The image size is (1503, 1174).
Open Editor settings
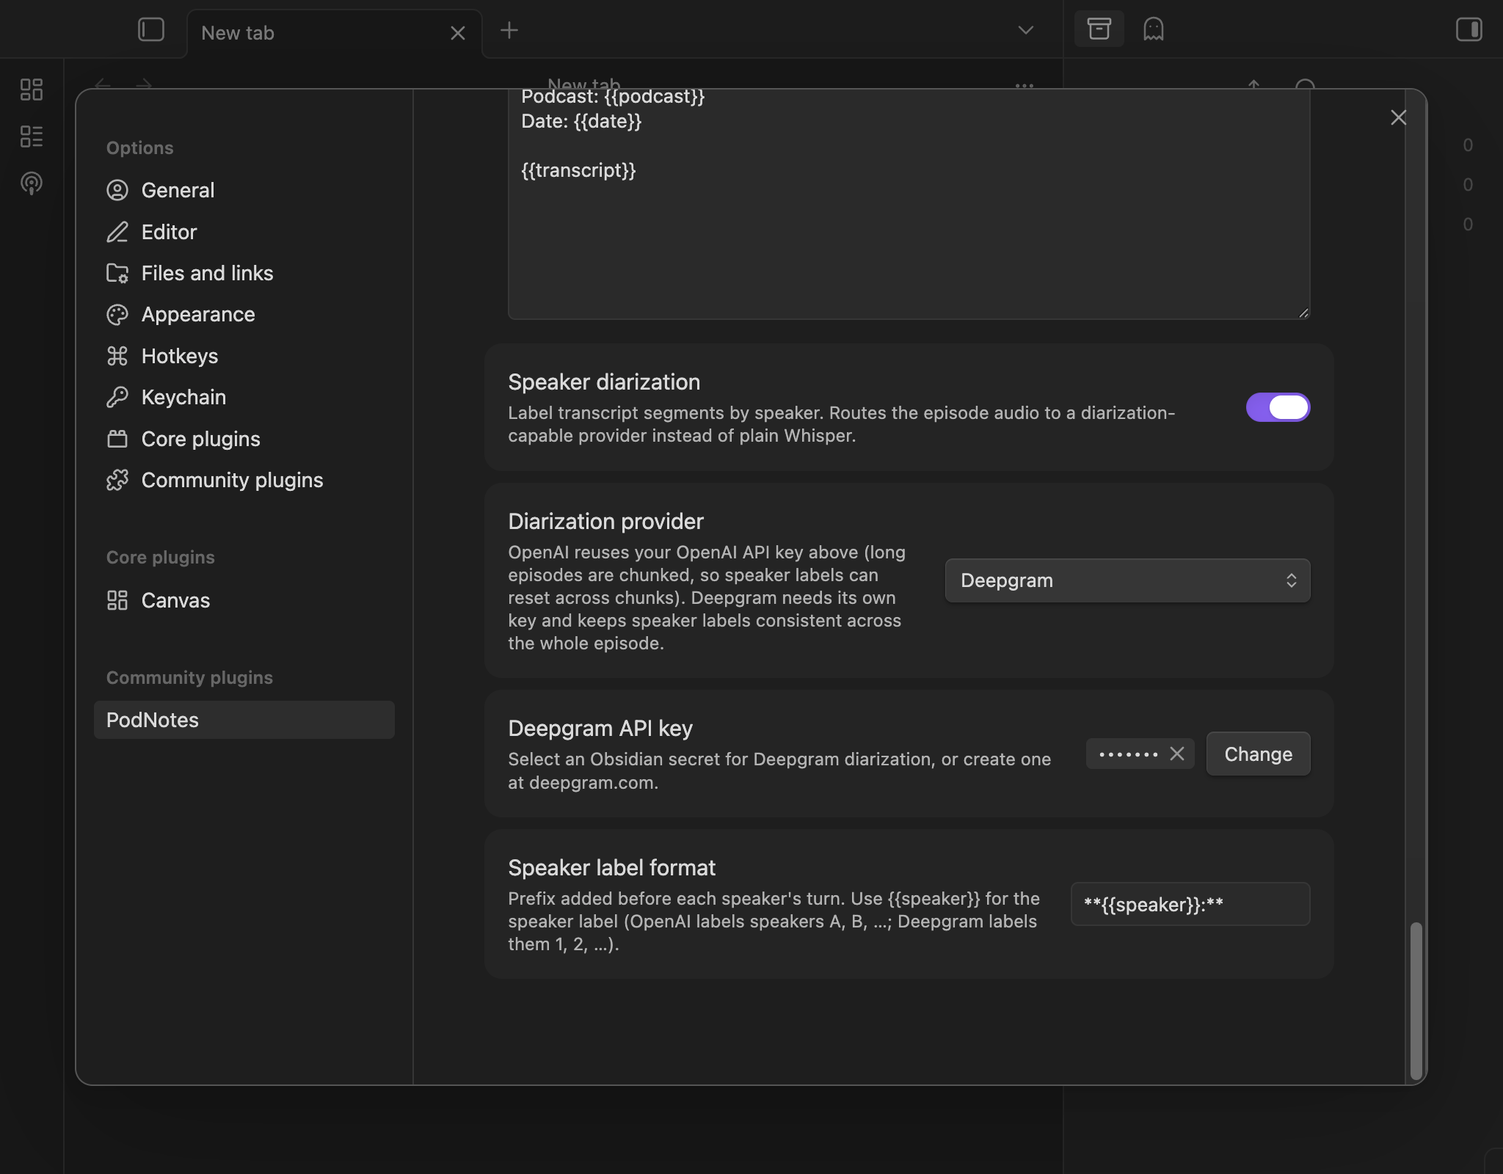tap(244, 232)
